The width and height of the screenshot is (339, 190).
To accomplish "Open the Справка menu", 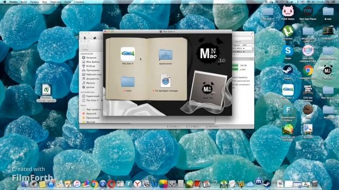I will [79, 2].
